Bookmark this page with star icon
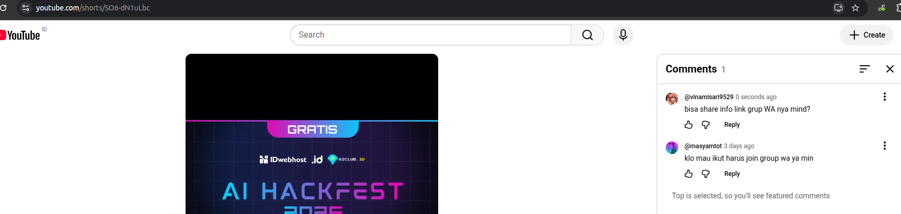The height and width of the screenshot is (214, 901). [855, 8]
